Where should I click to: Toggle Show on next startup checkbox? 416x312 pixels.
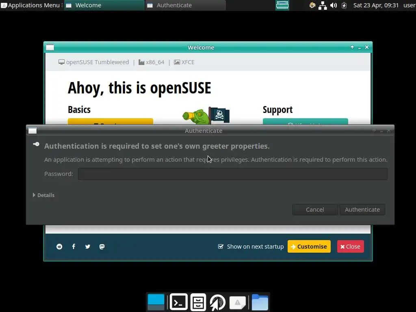pyautogui.click(x=221, y=247)
